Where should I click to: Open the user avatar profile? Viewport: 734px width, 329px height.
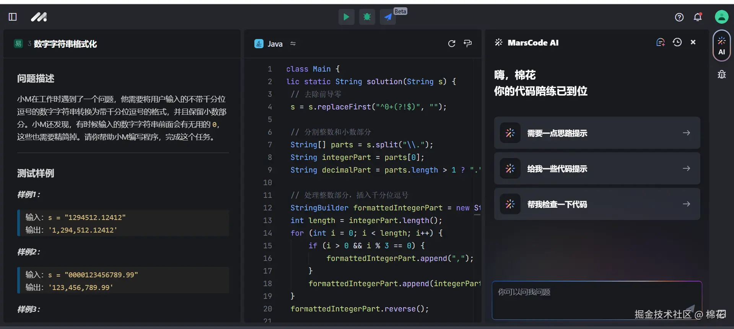(x=721, y=17)
